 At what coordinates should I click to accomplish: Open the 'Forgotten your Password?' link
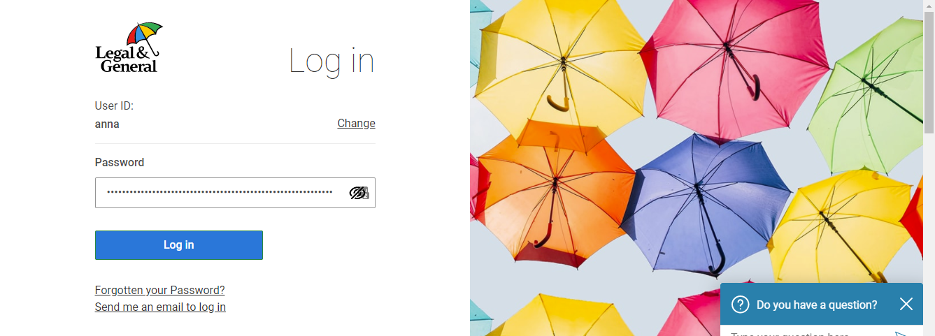tap(160, 290)
